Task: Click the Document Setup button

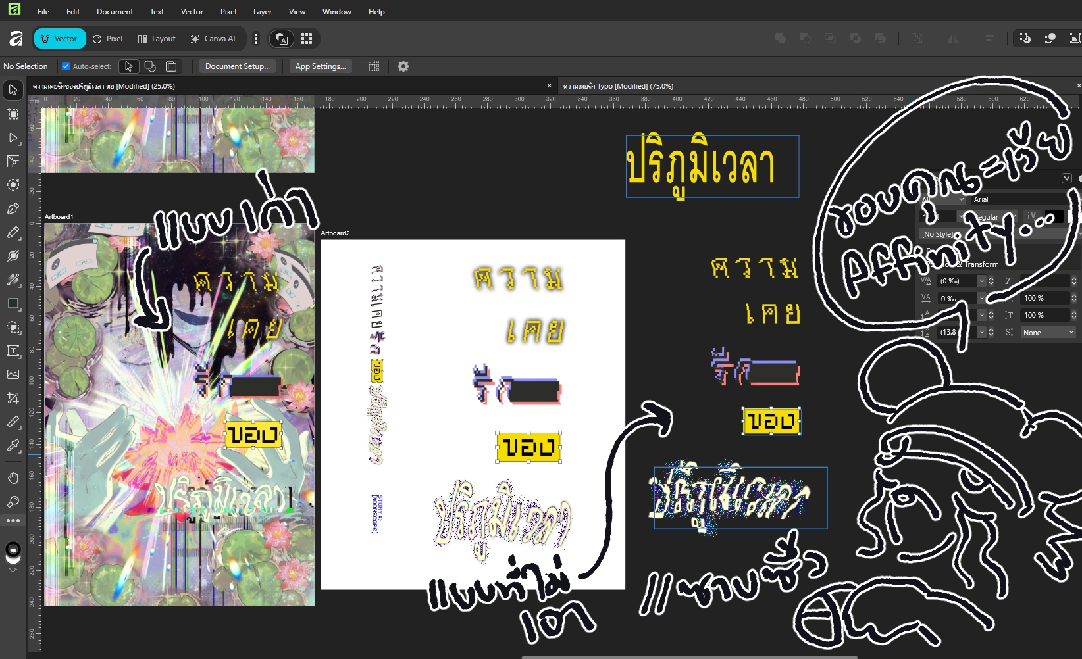Action: pyautogui.click(x=237, y=66)
